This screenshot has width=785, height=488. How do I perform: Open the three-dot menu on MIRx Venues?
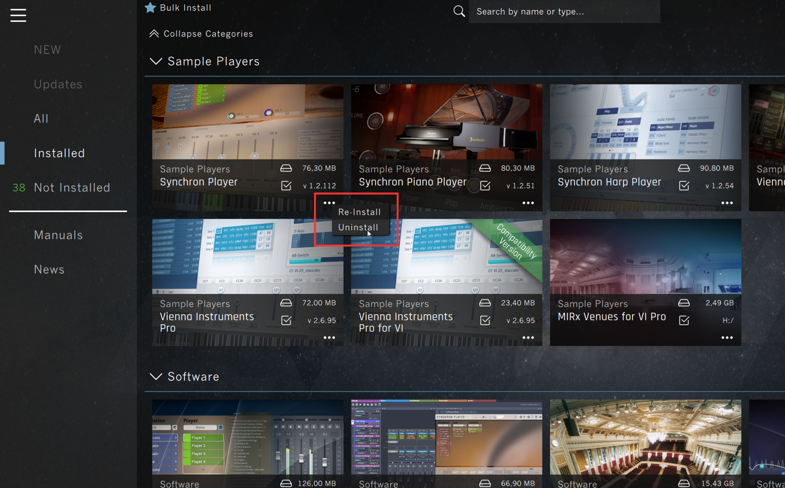727,338
